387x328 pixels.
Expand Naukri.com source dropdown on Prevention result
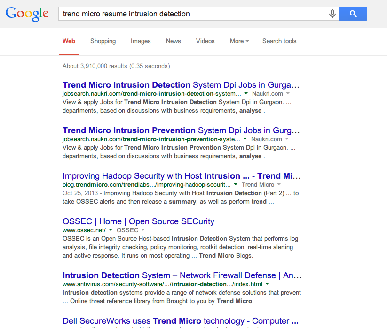click(x=287, y=139)
